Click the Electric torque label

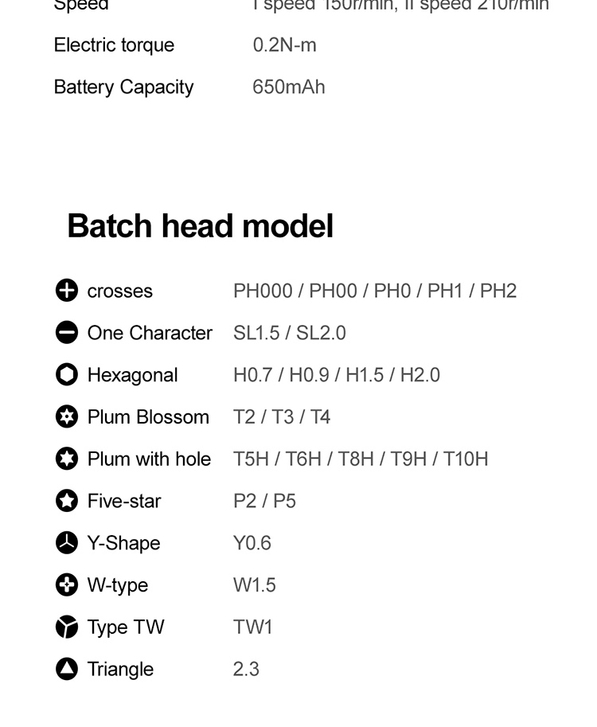click(114, 45)
